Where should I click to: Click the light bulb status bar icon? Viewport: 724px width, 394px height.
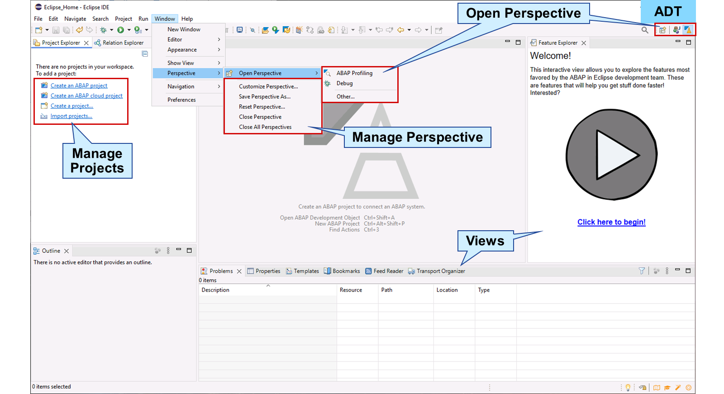628,388
